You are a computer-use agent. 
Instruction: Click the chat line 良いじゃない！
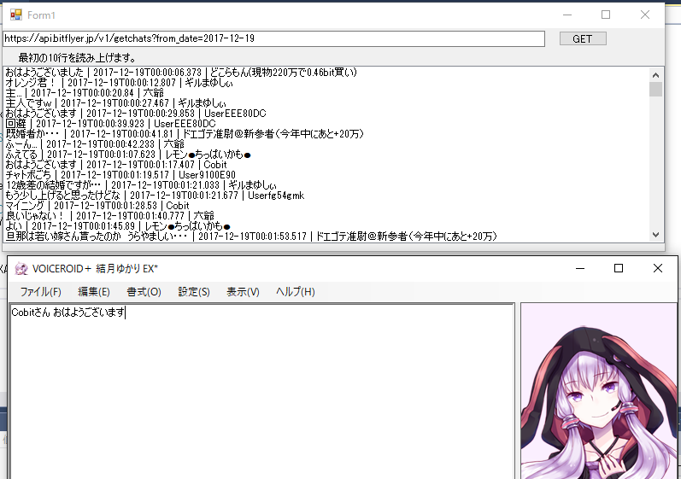click(x=110, y=216)
